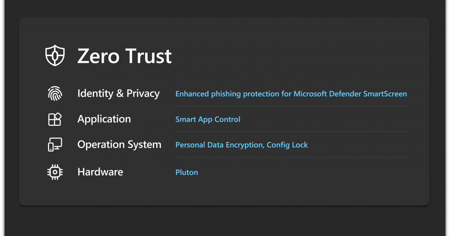450x236 pixels.
Task: Open the Smart App Control link
Action: pyautogui.click(x=208, y=119)
